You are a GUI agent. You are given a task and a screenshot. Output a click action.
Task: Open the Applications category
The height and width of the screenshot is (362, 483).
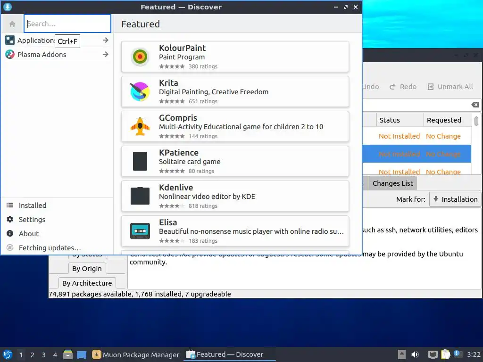57,41
